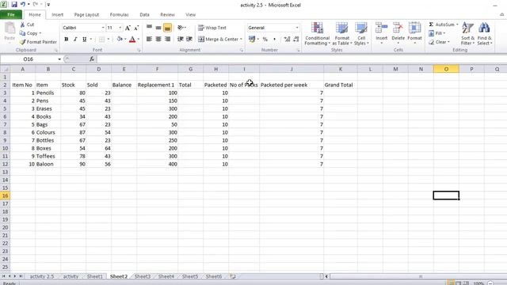Decrease font size with small A icon
507x285 pixels.
[136, 28]
